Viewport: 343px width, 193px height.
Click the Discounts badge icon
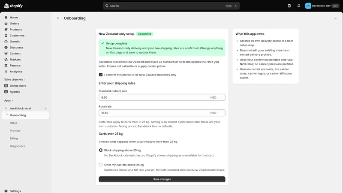[6, 48]
